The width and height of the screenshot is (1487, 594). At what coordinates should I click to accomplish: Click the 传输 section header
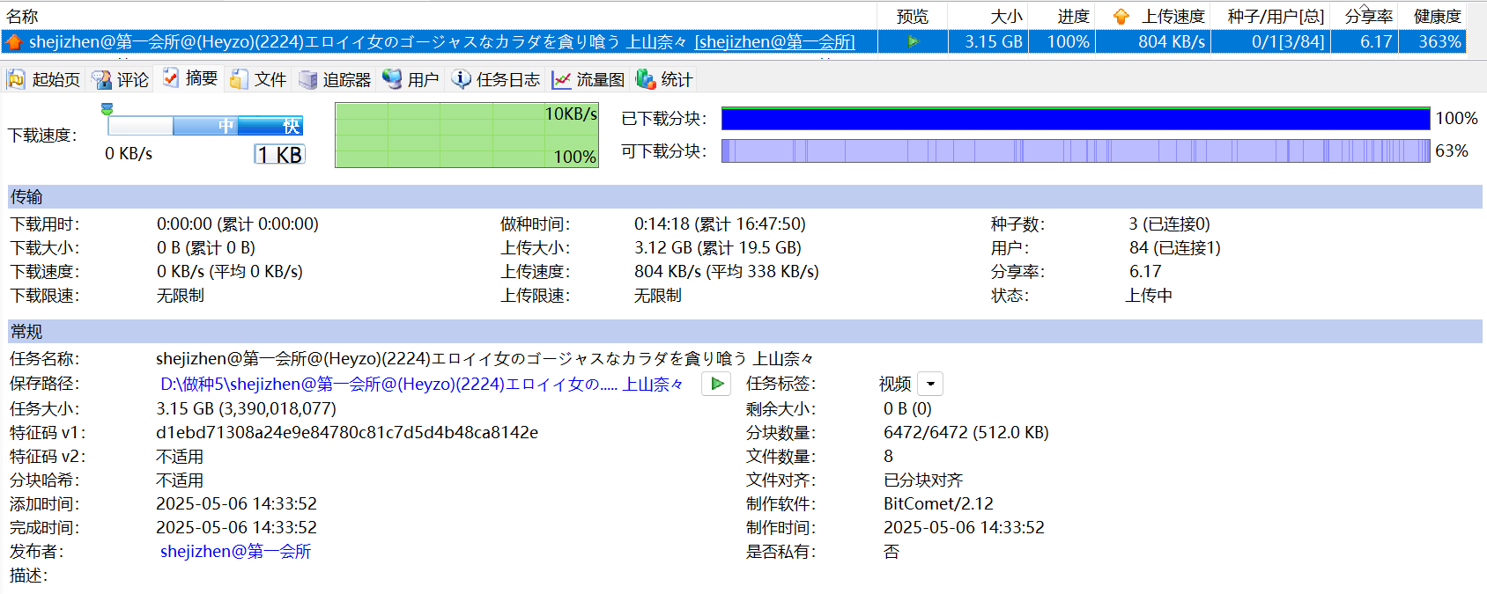pyautogui.click(x=745, y=196)
